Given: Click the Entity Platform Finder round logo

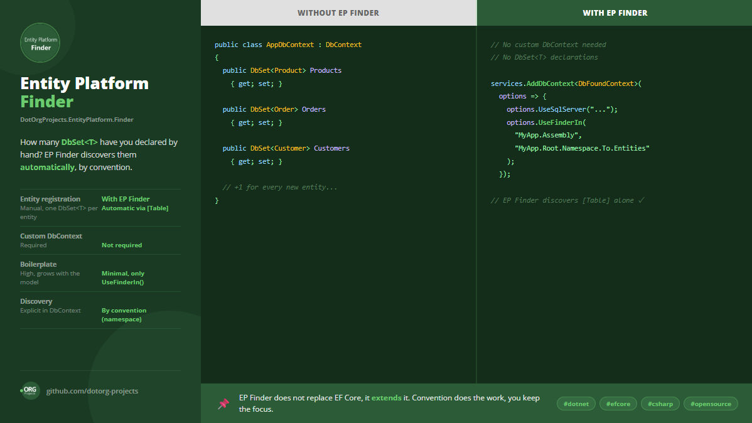Looking at the screenshot, I should (x=40, y=43).
